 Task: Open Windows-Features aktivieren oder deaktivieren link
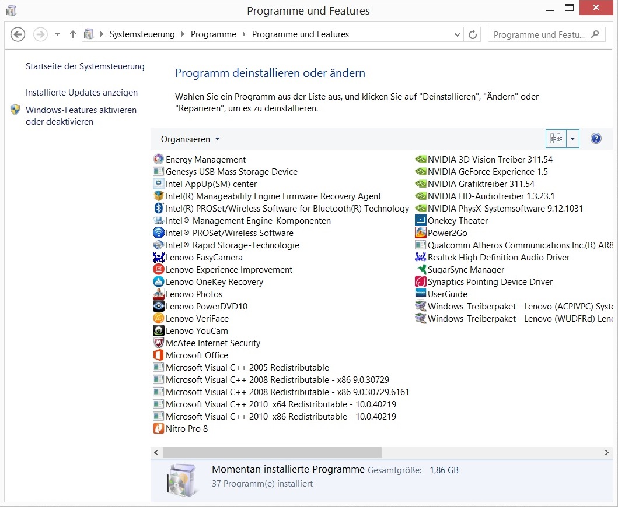81,116
